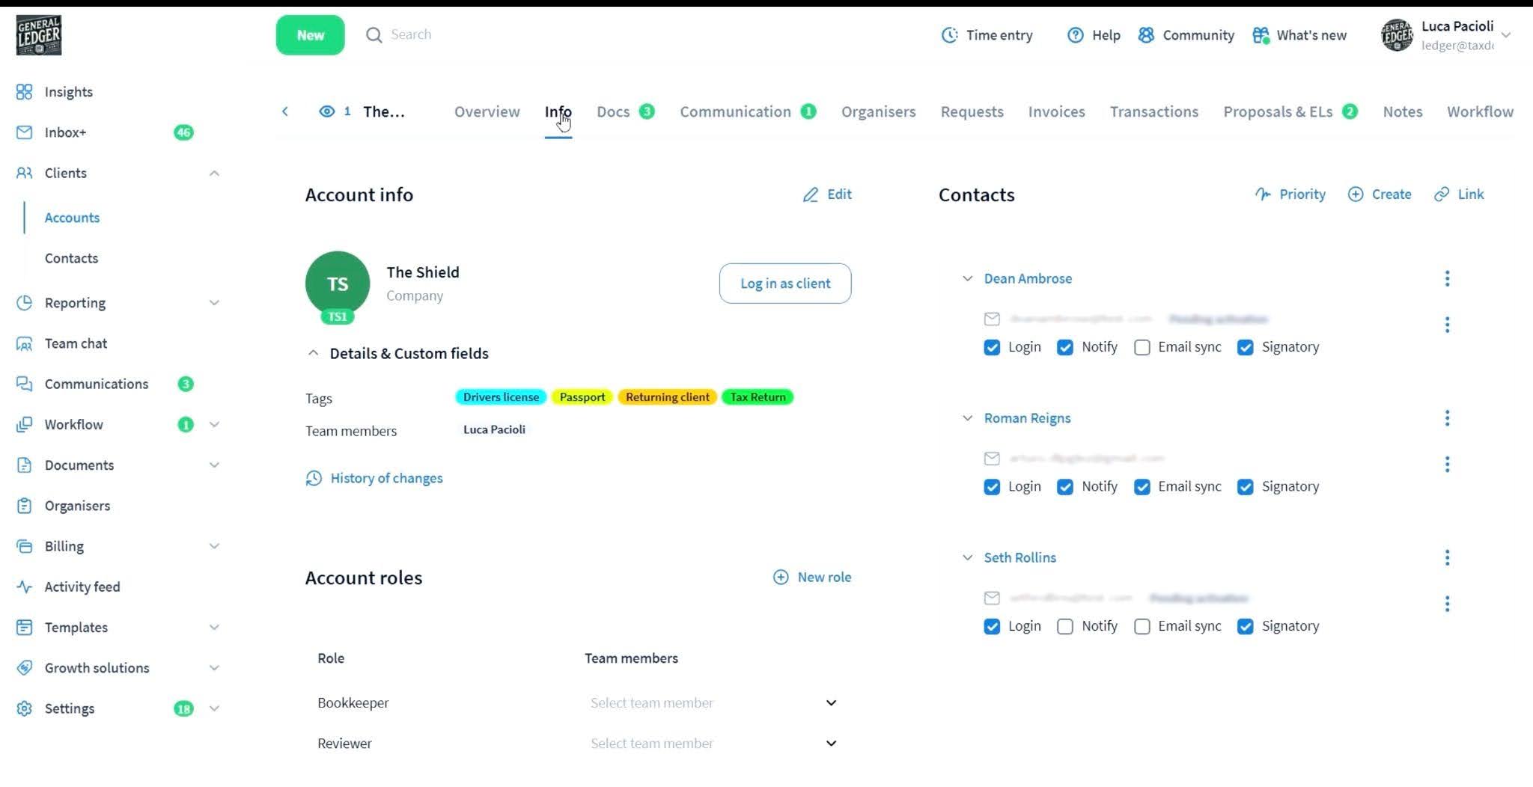Uncheck Signatory for Dean Ambrose

[x=1245, y=347]
